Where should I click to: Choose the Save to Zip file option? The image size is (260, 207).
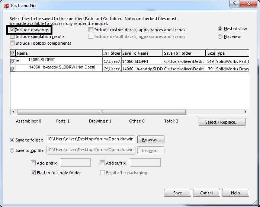12,150
